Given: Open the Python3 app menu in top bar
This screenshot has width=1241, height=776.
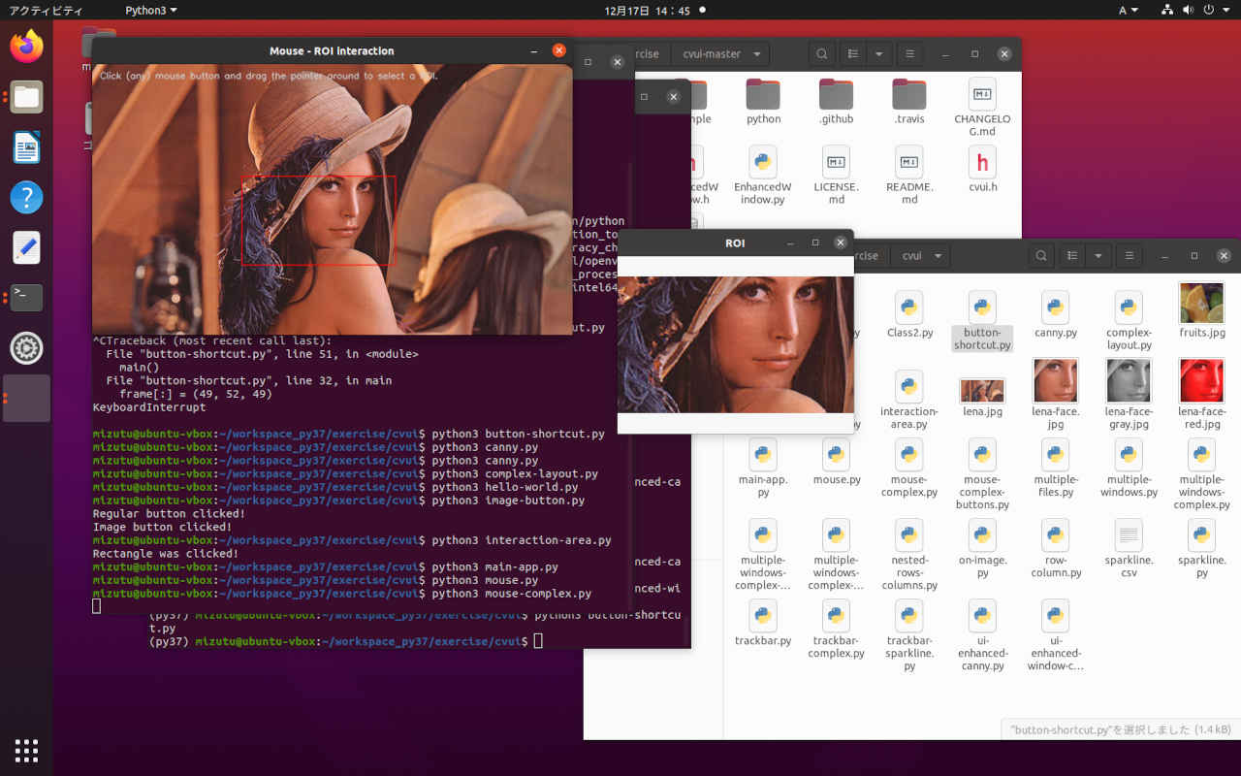Looking at the screenshot, I should pos(150,10).
